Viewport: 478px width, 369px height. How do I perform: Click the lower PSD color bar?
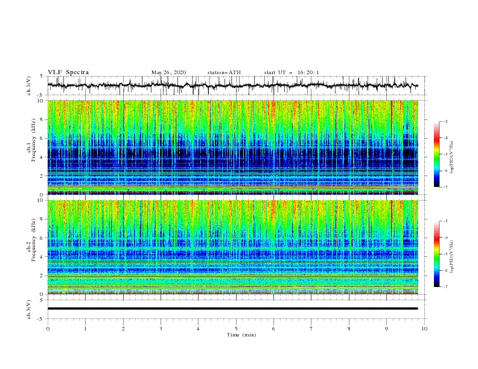pos(436,254)
